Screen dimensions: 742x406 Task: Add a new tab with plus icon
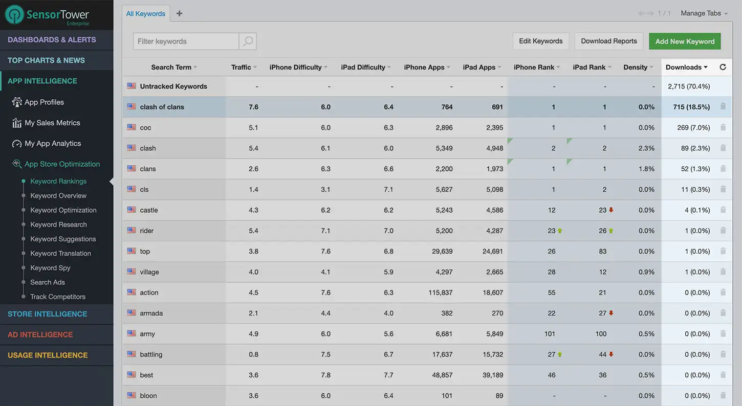pos(179,14)
